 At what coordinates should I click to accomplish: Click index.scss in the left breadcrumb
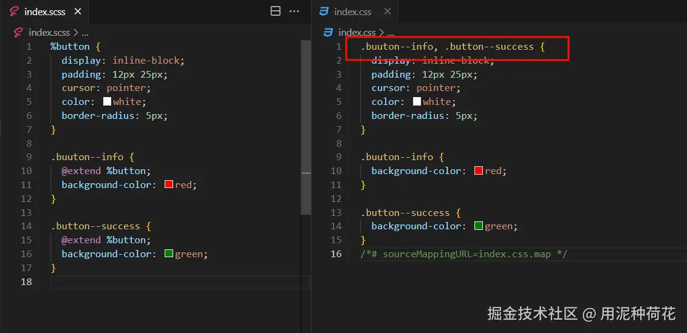tap(49, 32)
